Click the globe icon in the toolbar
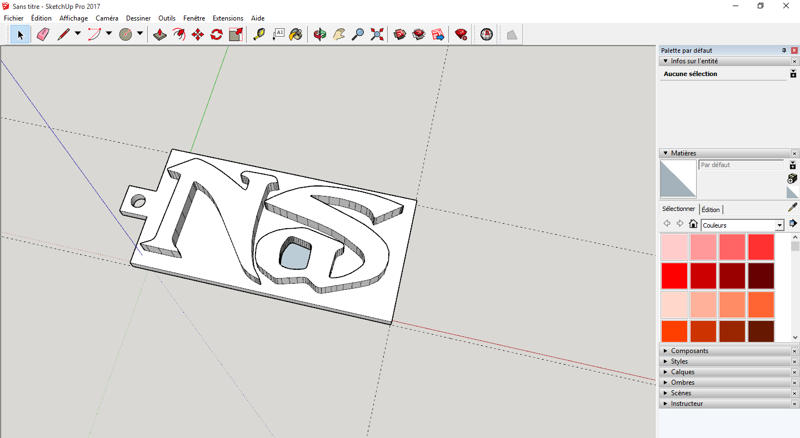The width and height of the screenshot is (800, 438). (x=487, y=34)
